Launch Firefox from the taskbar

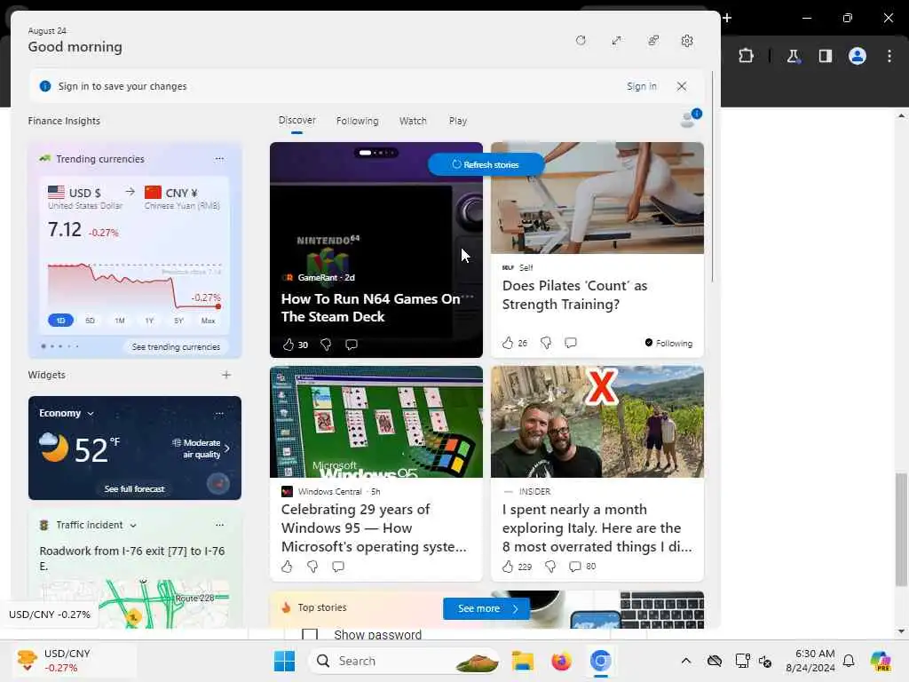pyautogui.click(x=561, y=661)
